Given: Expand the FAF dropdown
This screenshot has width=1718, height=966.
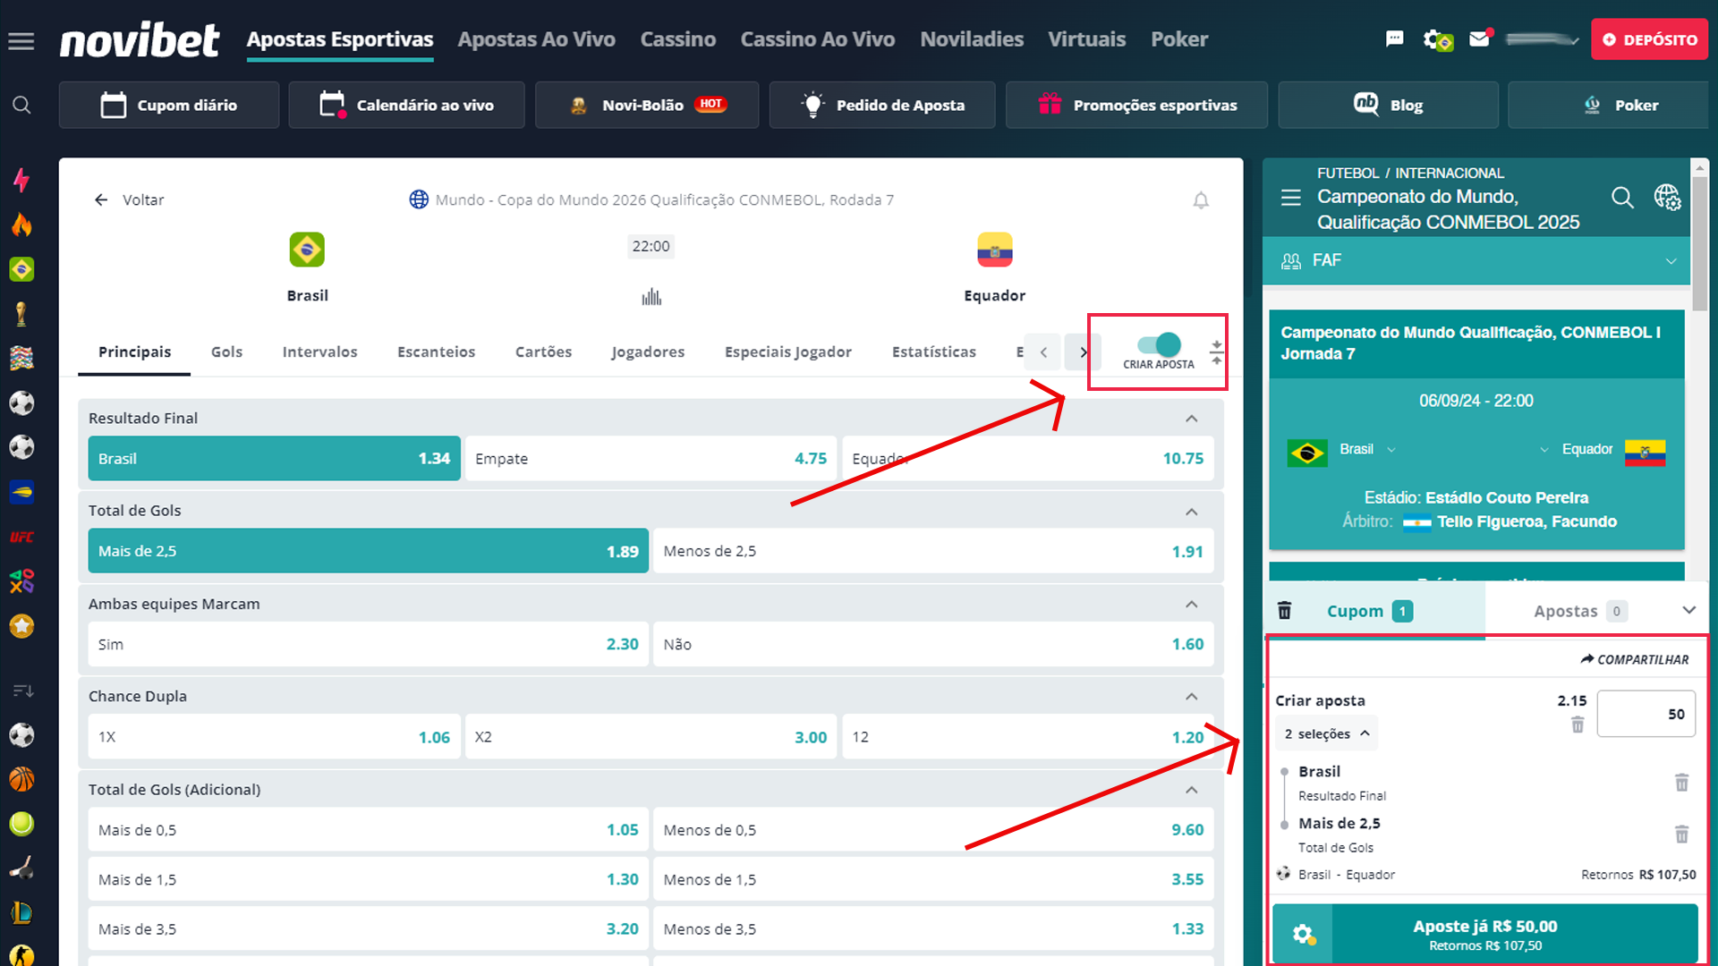Looking at the screenshot, I should (x=1476, y=260).
